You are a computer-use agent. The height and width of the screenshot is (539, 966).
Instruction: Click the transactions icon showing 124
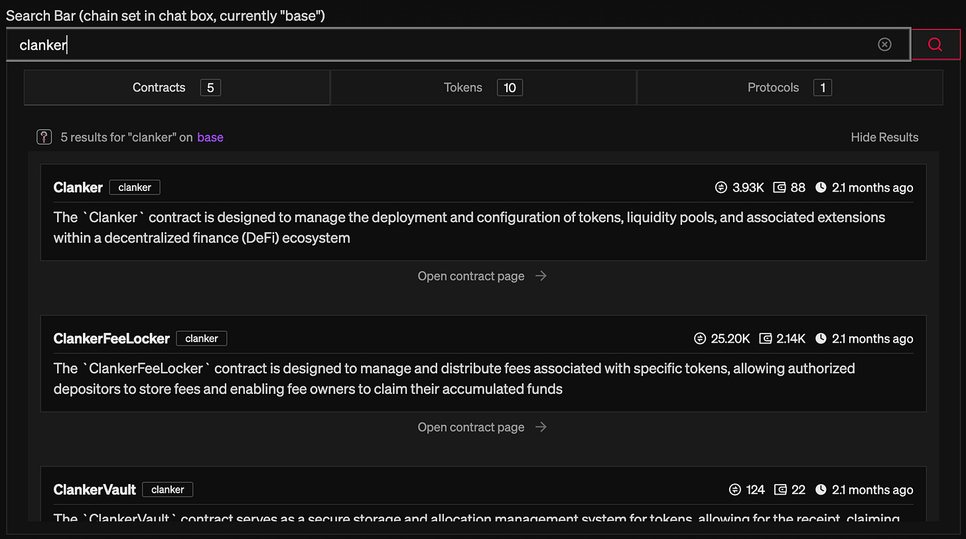point(734,490)
